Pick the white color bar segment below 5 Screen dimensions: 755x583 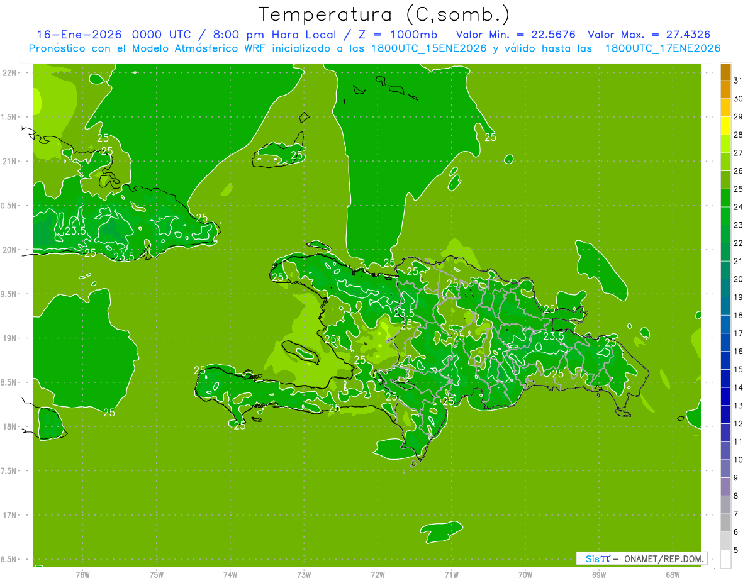coord(725,559)
